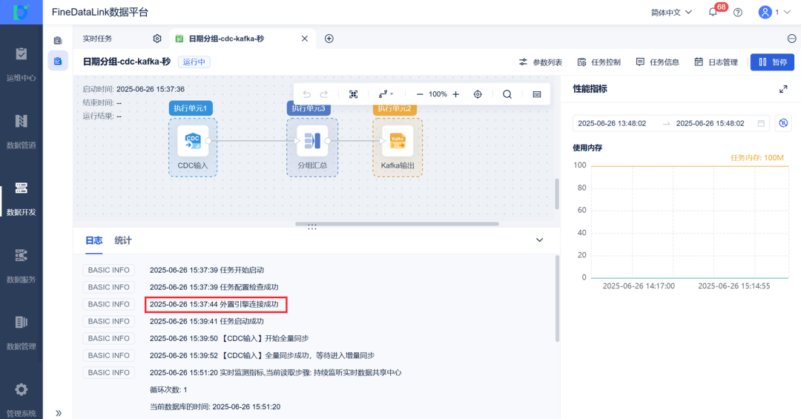Zoom in with the plus icon
The image size is (801, 419).
click(455, 94)
